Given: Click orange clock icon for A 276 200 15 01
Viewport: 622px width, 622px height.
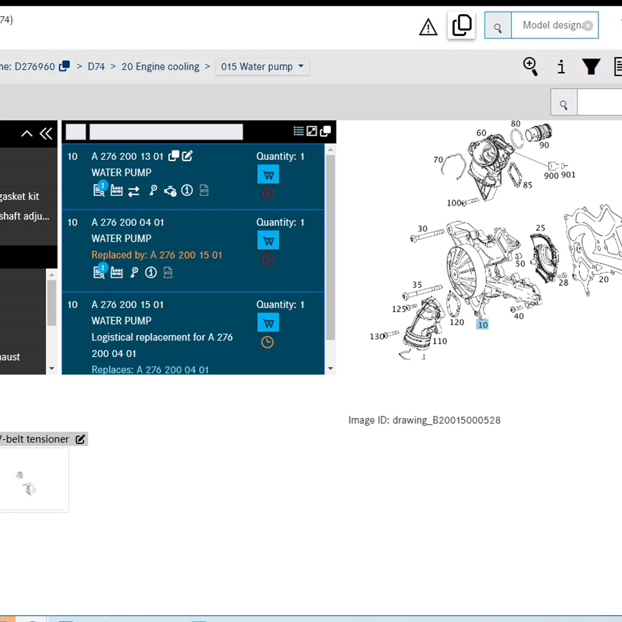Looking at the screenshot, I should [267, 342].
